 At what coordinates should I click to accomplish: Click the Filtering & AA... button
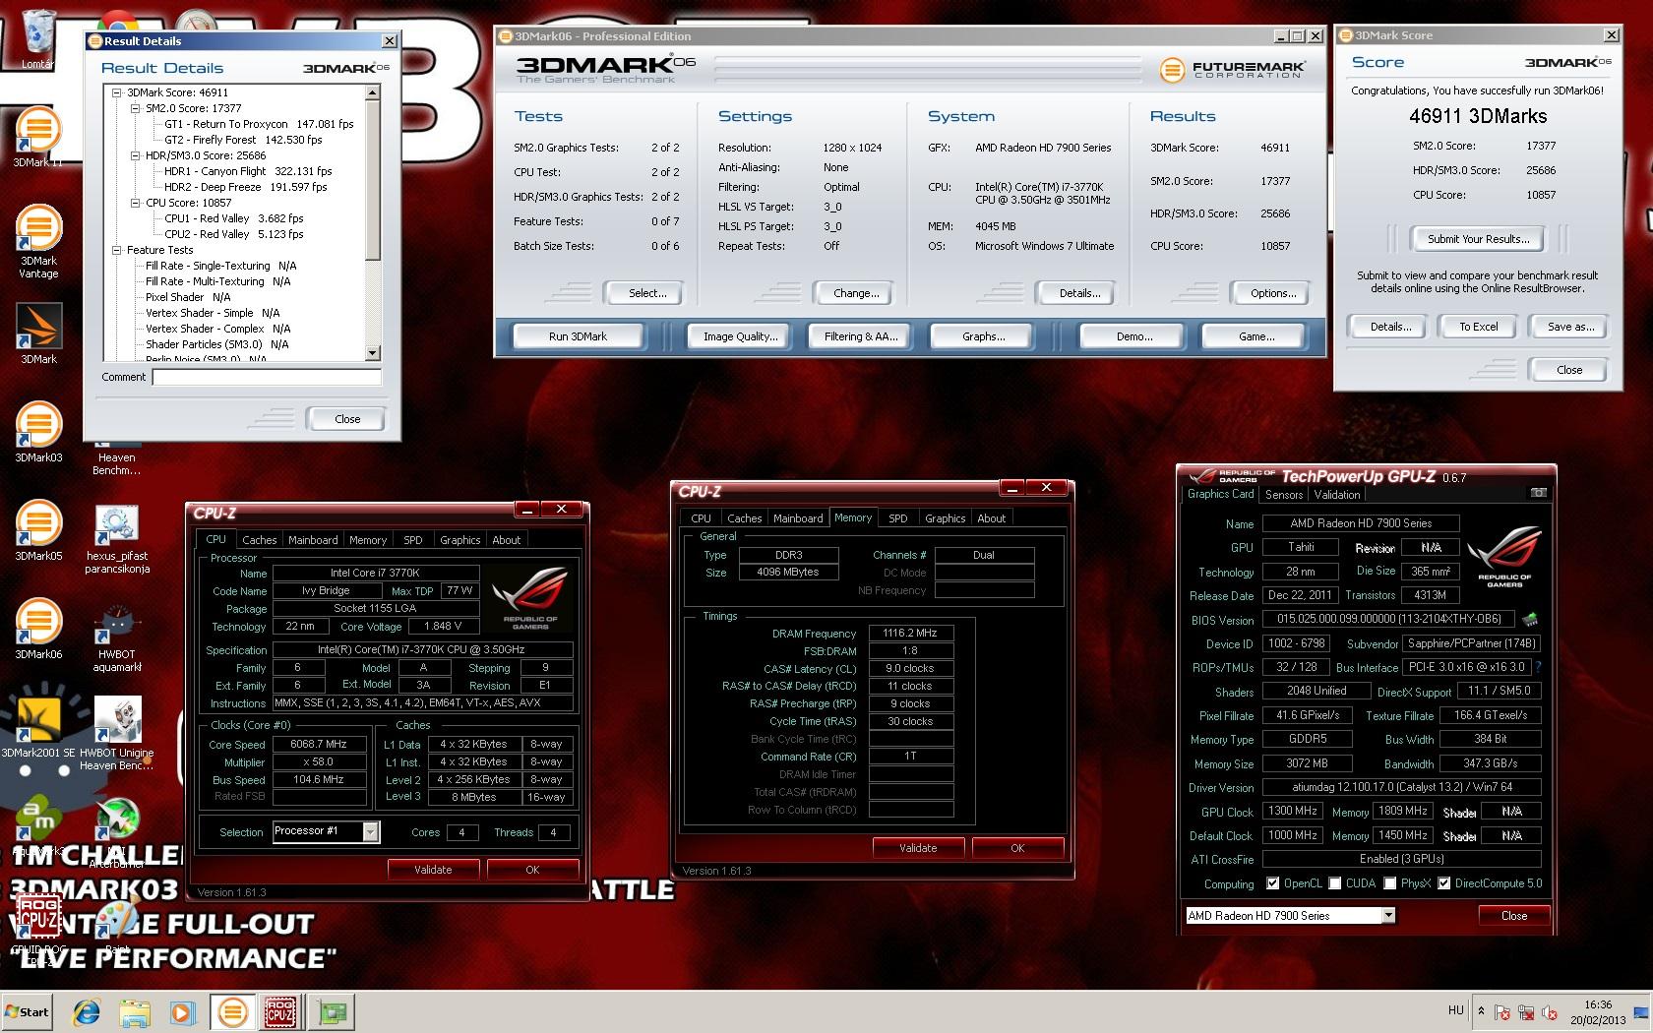pos(861,336)
